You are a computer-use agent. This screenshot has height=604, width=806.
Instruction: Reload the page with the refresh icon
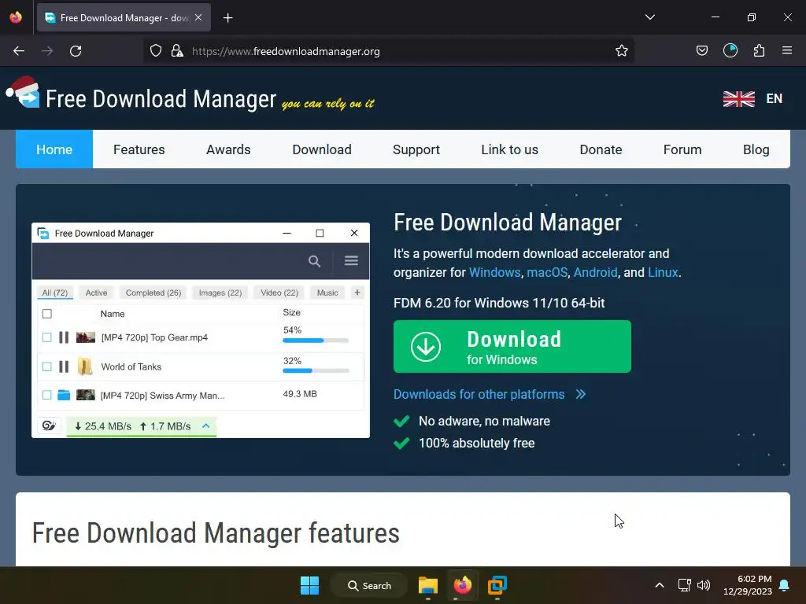click(x=76, y=51)
